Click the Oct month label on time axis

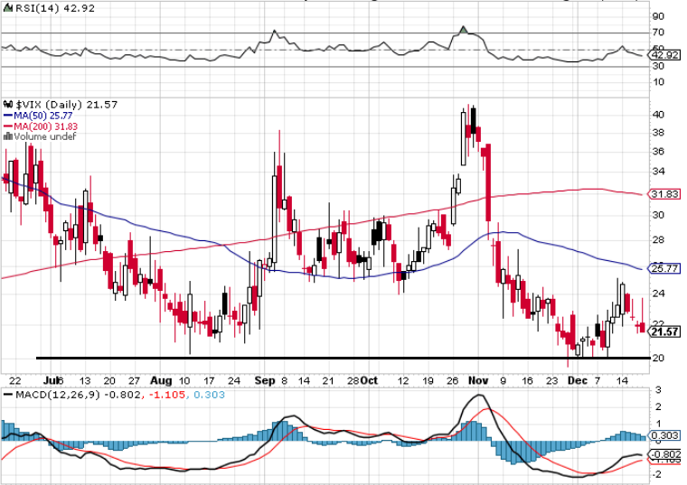pos(369,380)
